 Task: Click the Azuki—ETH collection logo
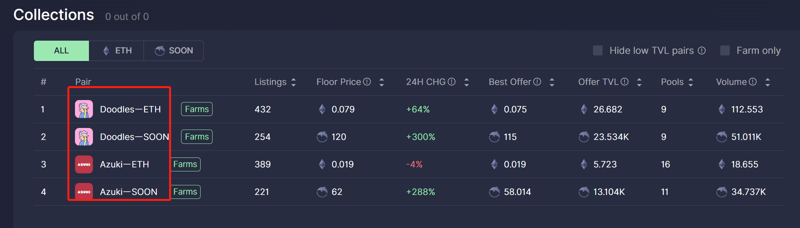84,164
